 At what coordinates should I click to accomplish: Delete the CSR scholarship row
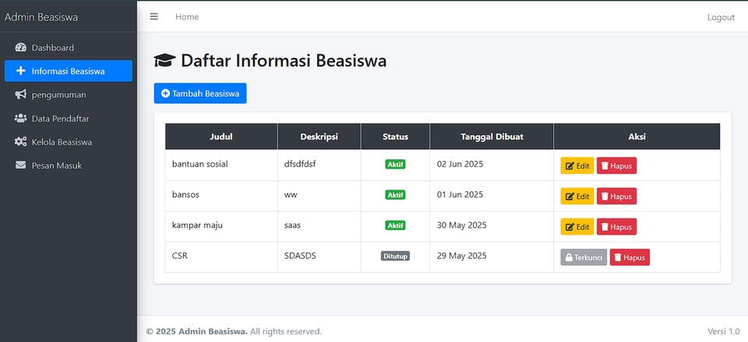[x=630, y=257]
